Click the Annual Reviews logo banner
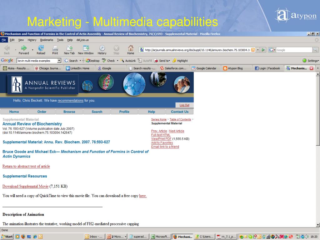The width and height of the screenshot is (320, 240). point(43,84)
